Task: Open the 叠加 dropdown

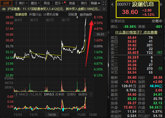Action: click(35, 3)
